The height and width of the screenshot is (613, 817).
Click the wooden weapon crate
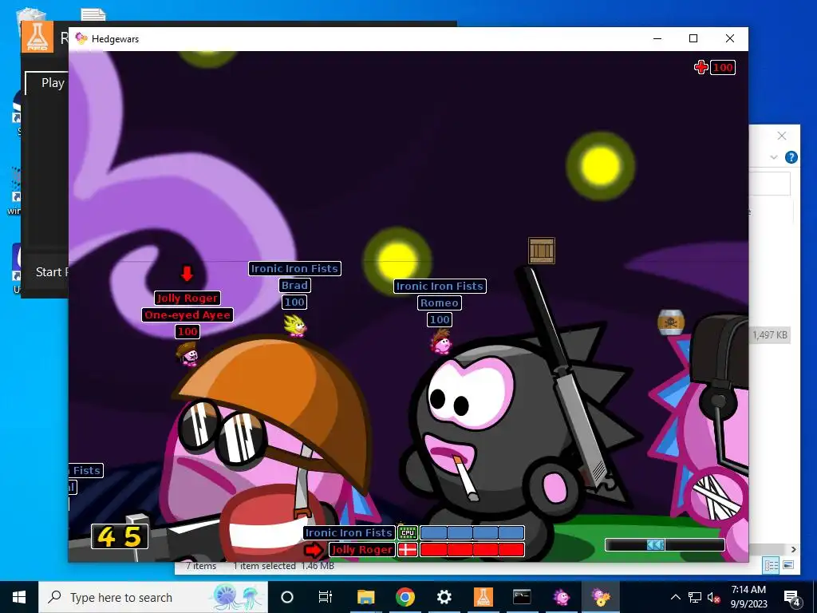pos(542,251)
